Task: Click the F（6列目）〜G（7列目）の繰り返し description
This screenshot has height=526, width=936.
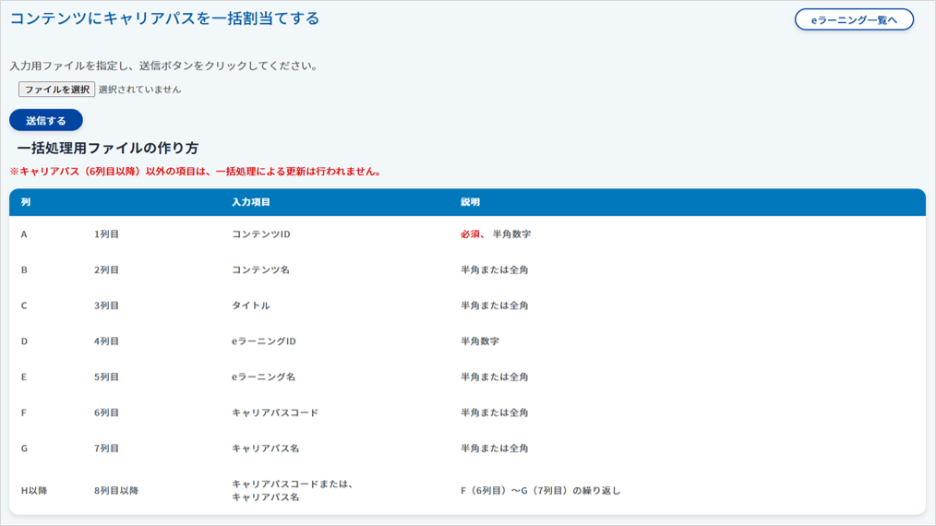Action: [540, 491]
